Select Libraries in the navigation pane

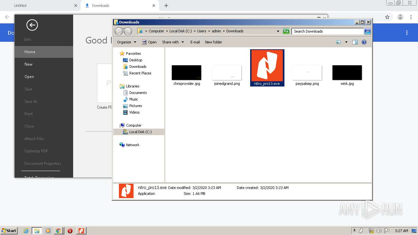click(129, 86)
